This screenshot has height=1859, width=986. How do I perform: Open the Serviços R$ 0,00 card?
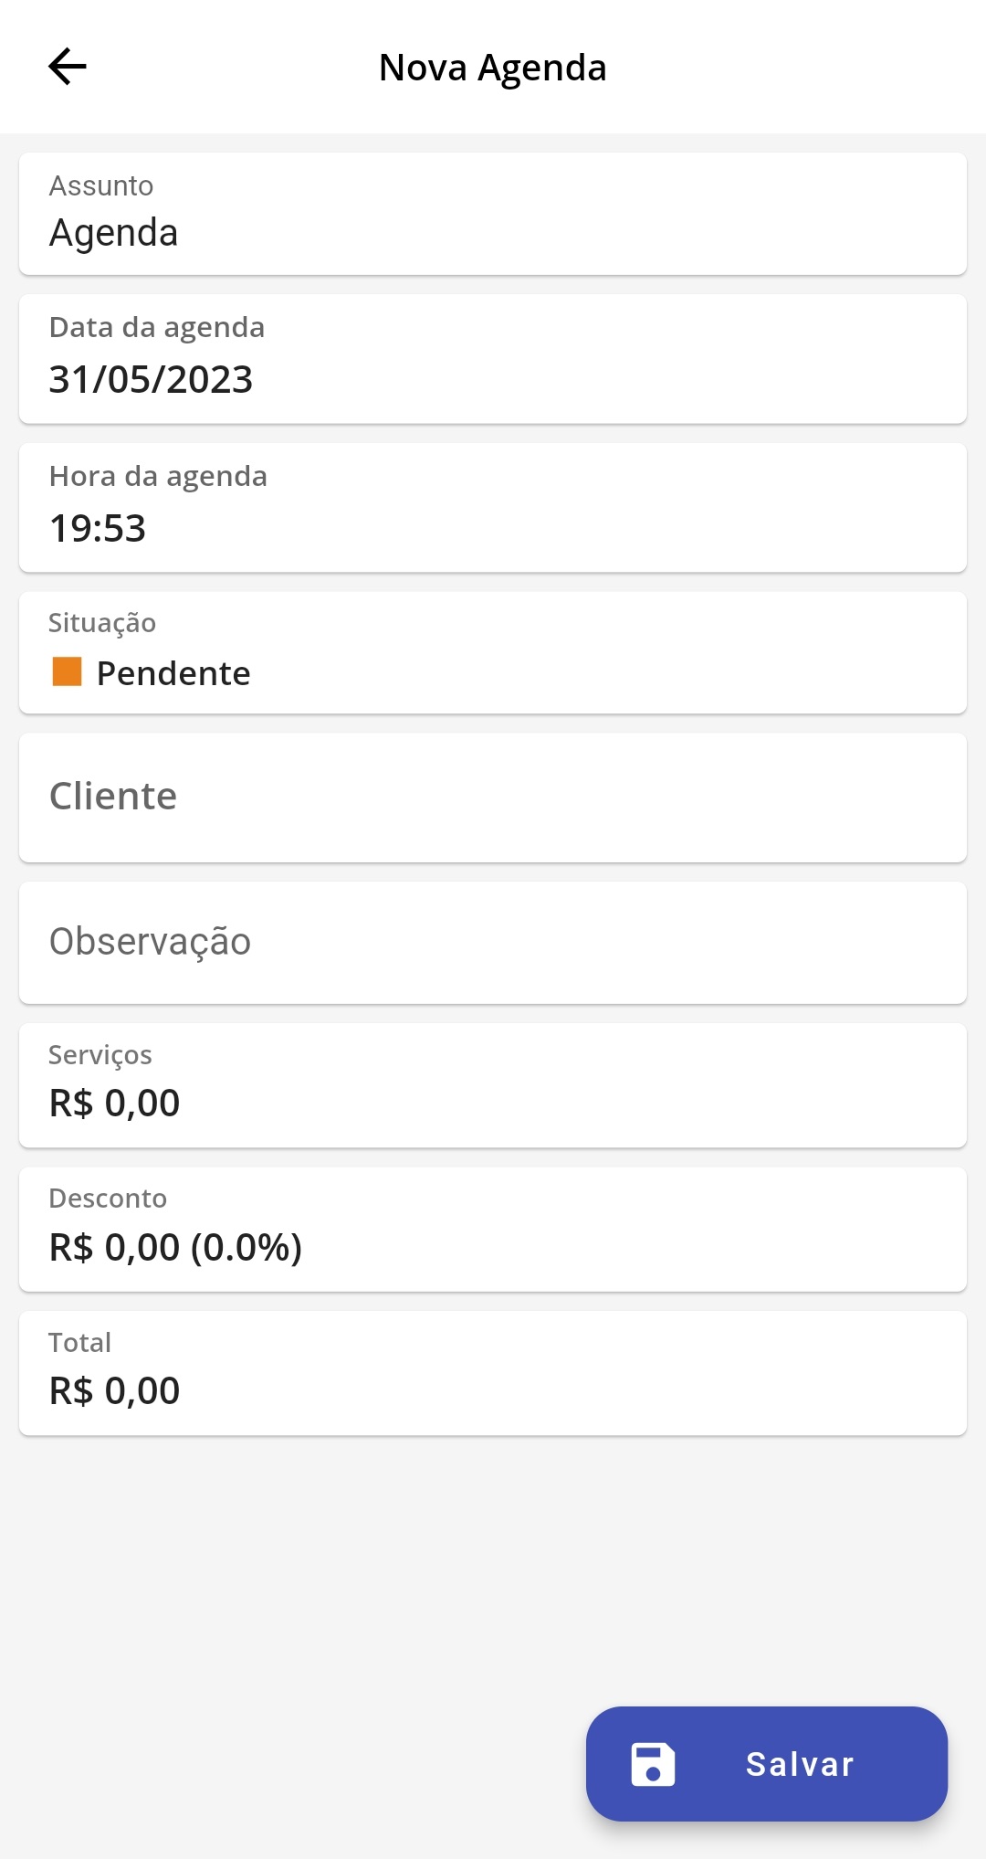pyautogui.click(x=493, y=1085)
